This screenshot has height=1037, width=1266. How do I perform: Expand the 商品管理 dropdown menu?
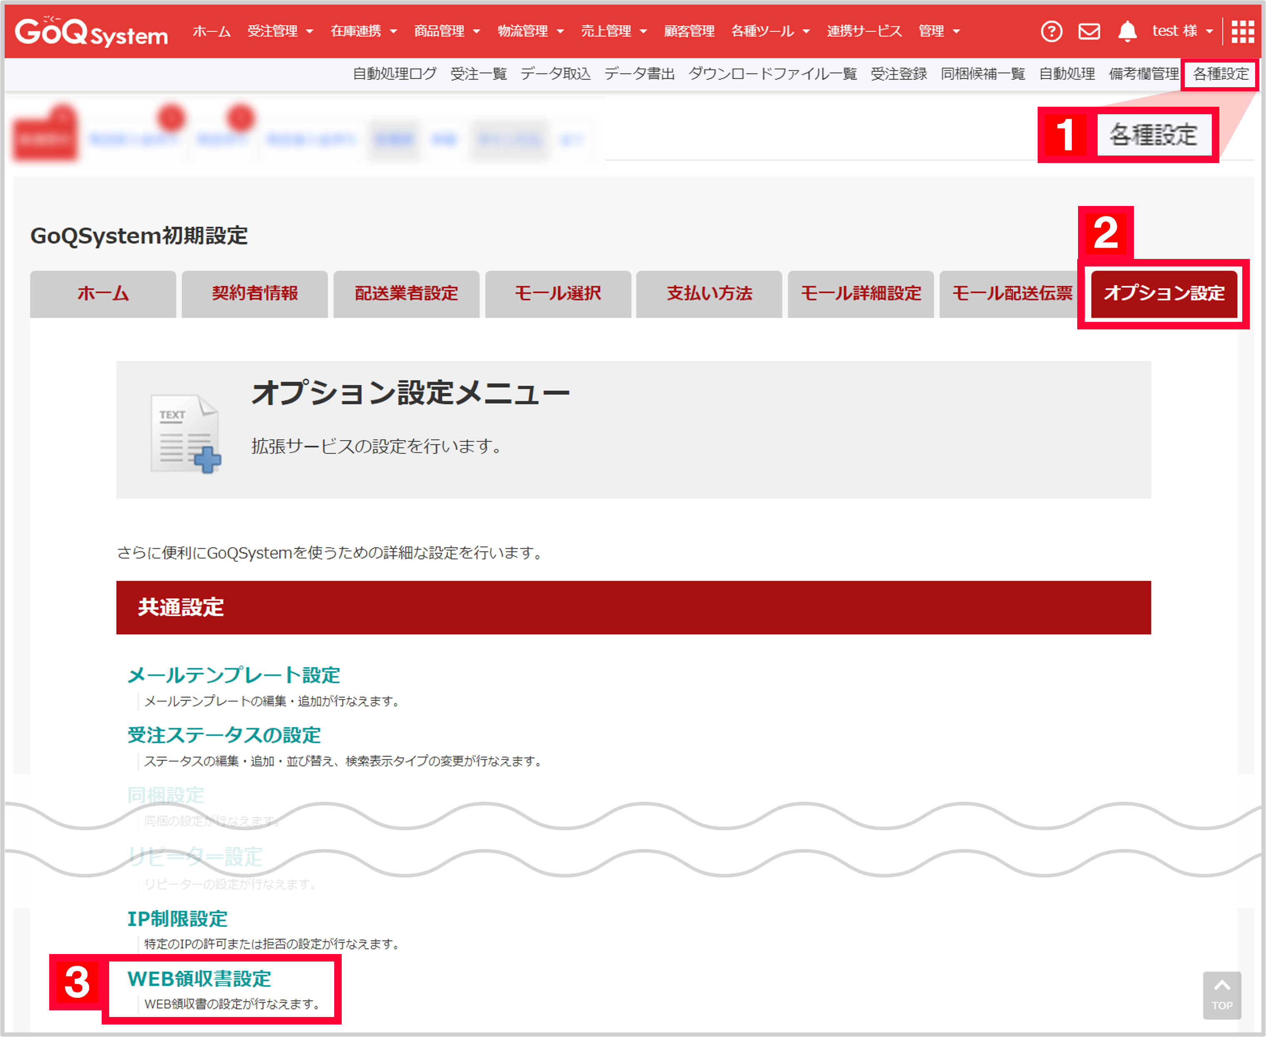(447, 31)
